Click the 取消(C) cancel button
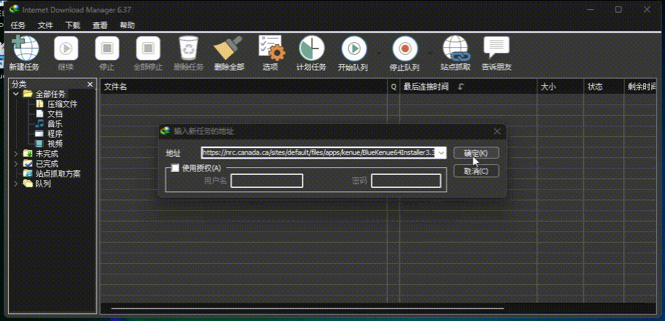Viewport: 665px width, 321px height. click(476, 171)
